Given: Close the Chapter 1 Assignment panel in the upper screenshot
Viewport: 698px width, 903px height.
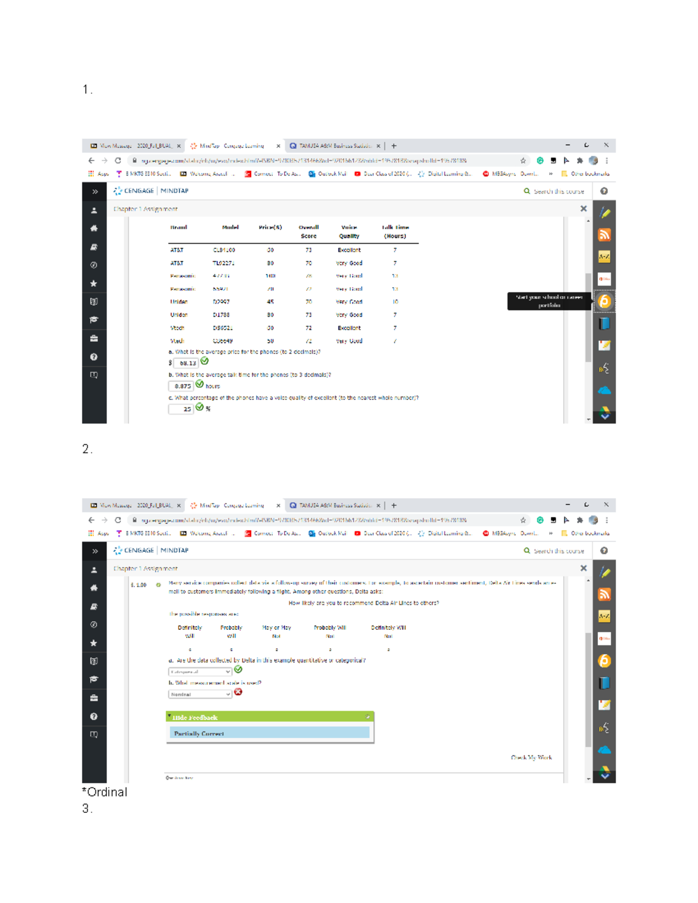Looking at the screenshot, I should tap(583, 209).
